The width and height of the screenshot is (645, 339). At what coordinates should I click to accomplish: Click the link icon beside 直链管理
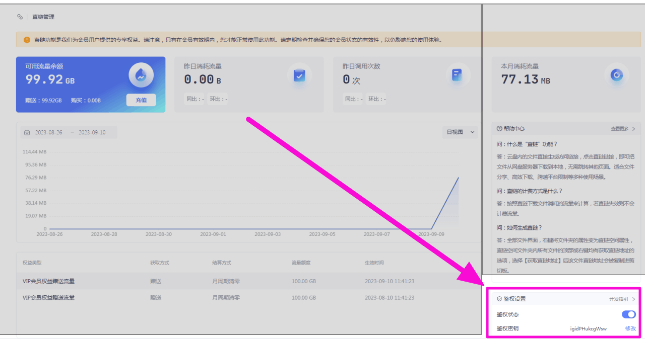[x=20, y=17]
